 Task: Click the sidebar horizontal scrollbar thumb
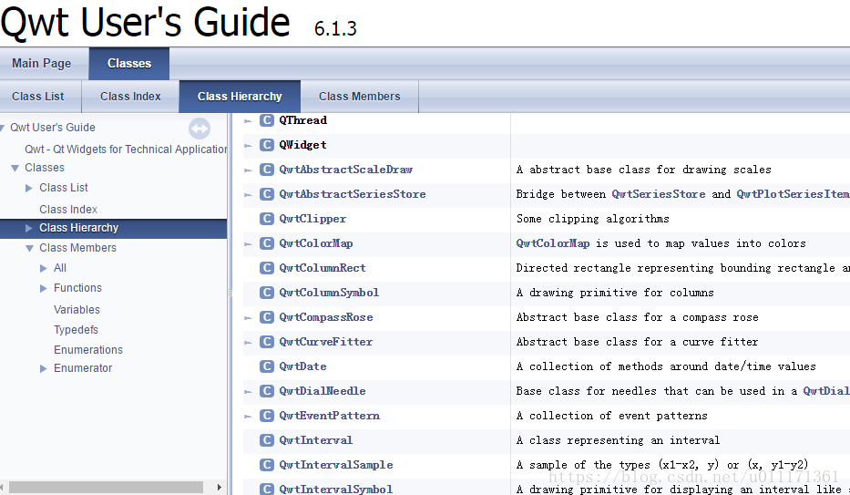pyautogui.click(x=106, y=487)
